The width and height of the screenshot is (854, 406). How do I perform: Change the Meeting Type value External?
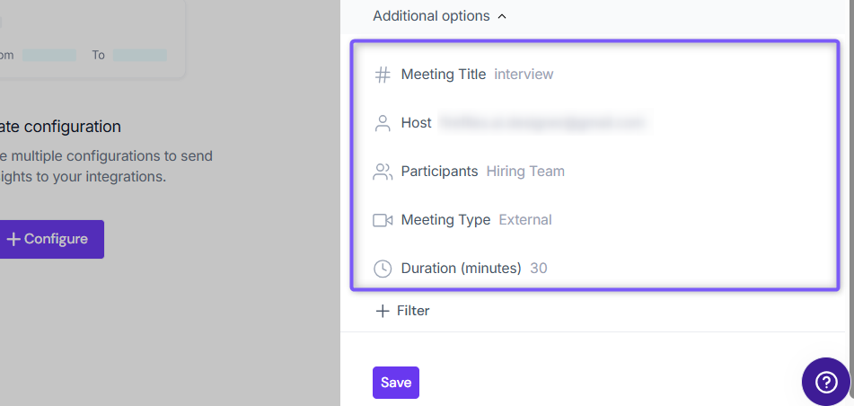(525, 220)
